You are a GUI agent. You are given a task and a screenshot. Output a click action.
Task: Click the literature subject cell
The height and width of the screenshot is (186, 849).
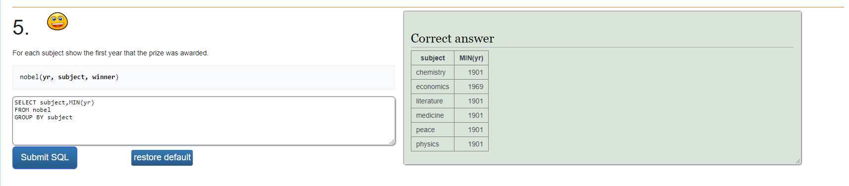pyautogui.click(x=433, y=101)
